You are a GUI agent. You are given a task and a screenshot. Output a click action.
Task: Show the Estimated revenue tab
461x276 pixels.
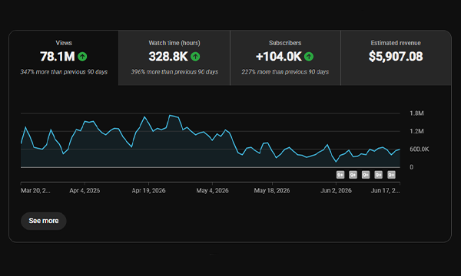(396, 58)
